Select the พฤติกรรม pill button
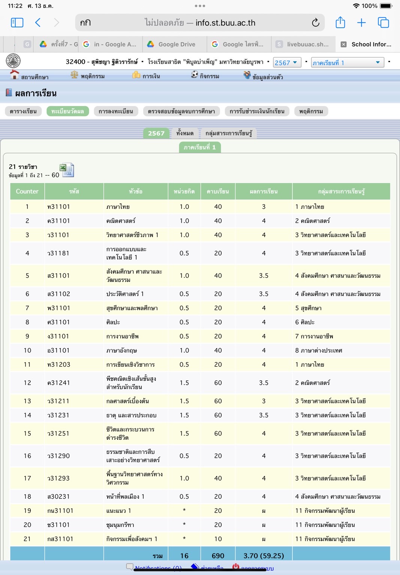Viewport: 400px width, 575px height. pyautogui.click(x=311, y=111)
